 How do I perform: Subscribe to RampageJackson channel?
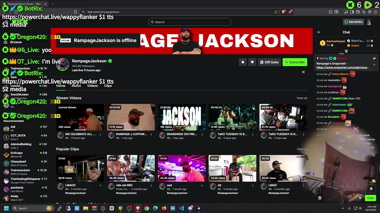pos(295,62)
